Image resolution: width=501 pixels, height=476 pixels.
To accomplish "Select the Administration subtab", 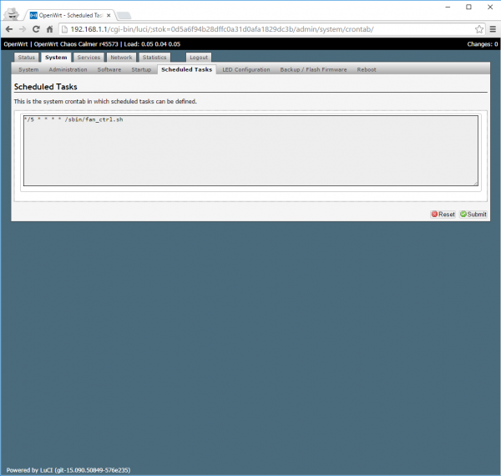I will click(68, 69).
